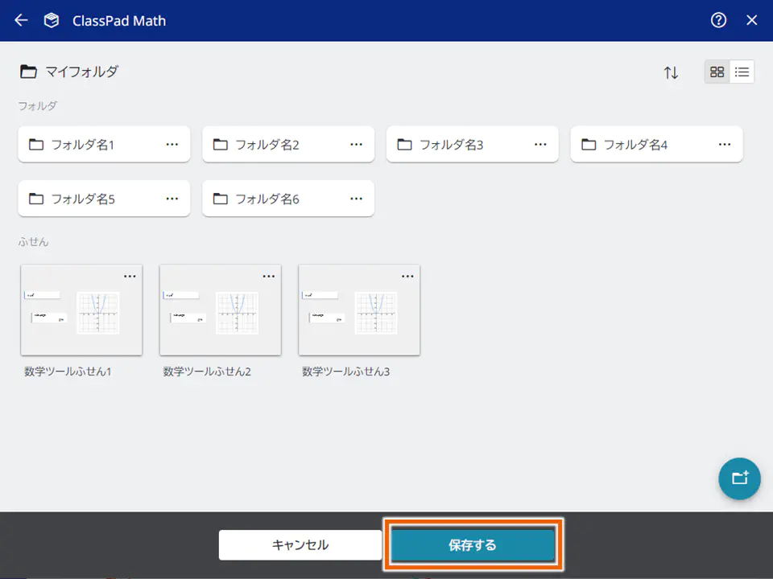Open options menu for フォルダ名4
This screenshot has height=579, width=773.
tap(725, 144)
